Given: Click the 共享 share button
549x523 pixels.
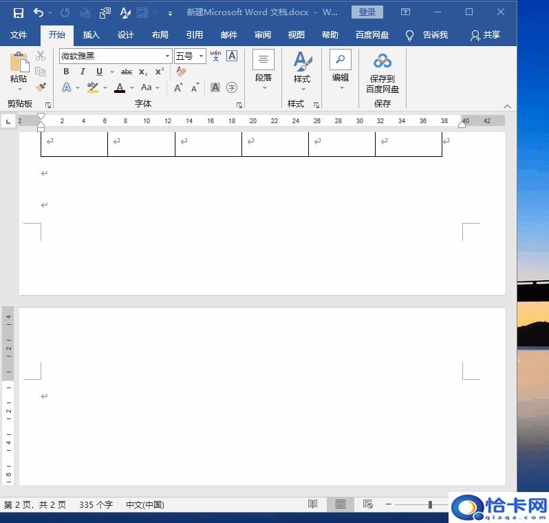Looking at the screenshot, I should pos(485,35).
